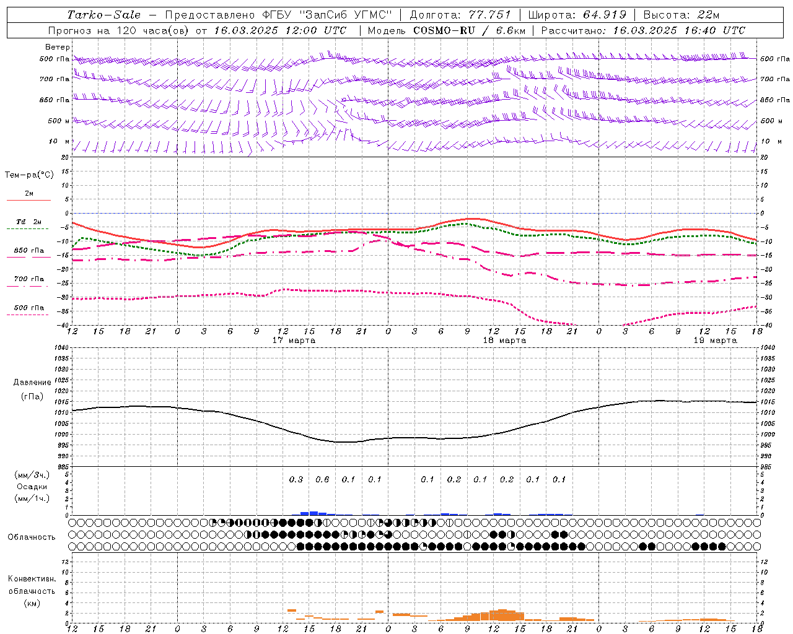The height and width of the screenshot is (634, 793).
Task: Click the 0.3 precipitation amount value
Action: [296, 479]
